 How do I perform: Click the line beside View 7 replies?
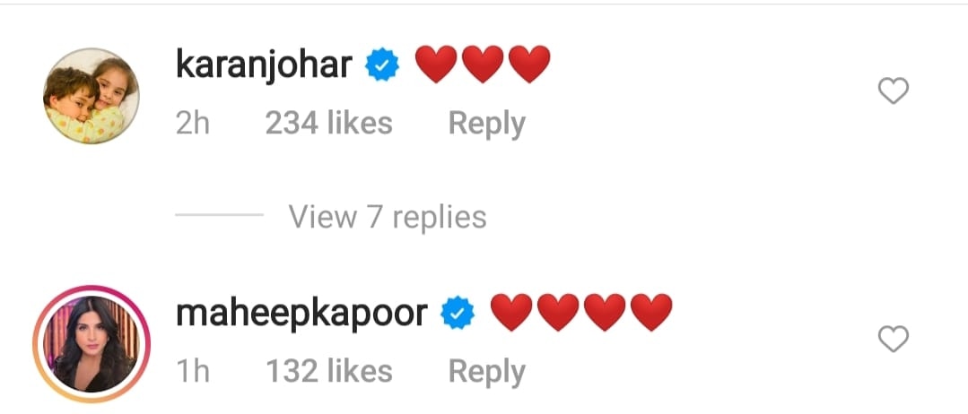219,215
